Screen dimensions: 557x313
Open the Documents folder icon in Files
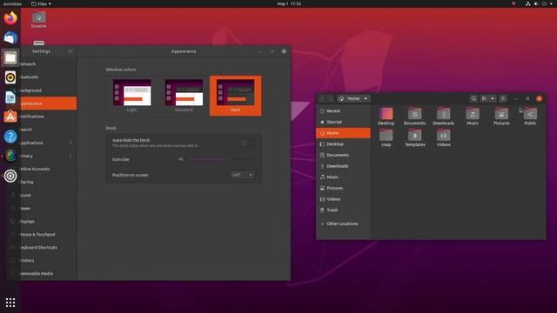click(414, 117)
